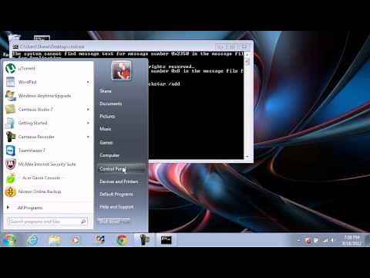Open Computer from Start menu
The width and height of the screenshot is (370, 278).
pyautogui.click(x=109, y=155)
